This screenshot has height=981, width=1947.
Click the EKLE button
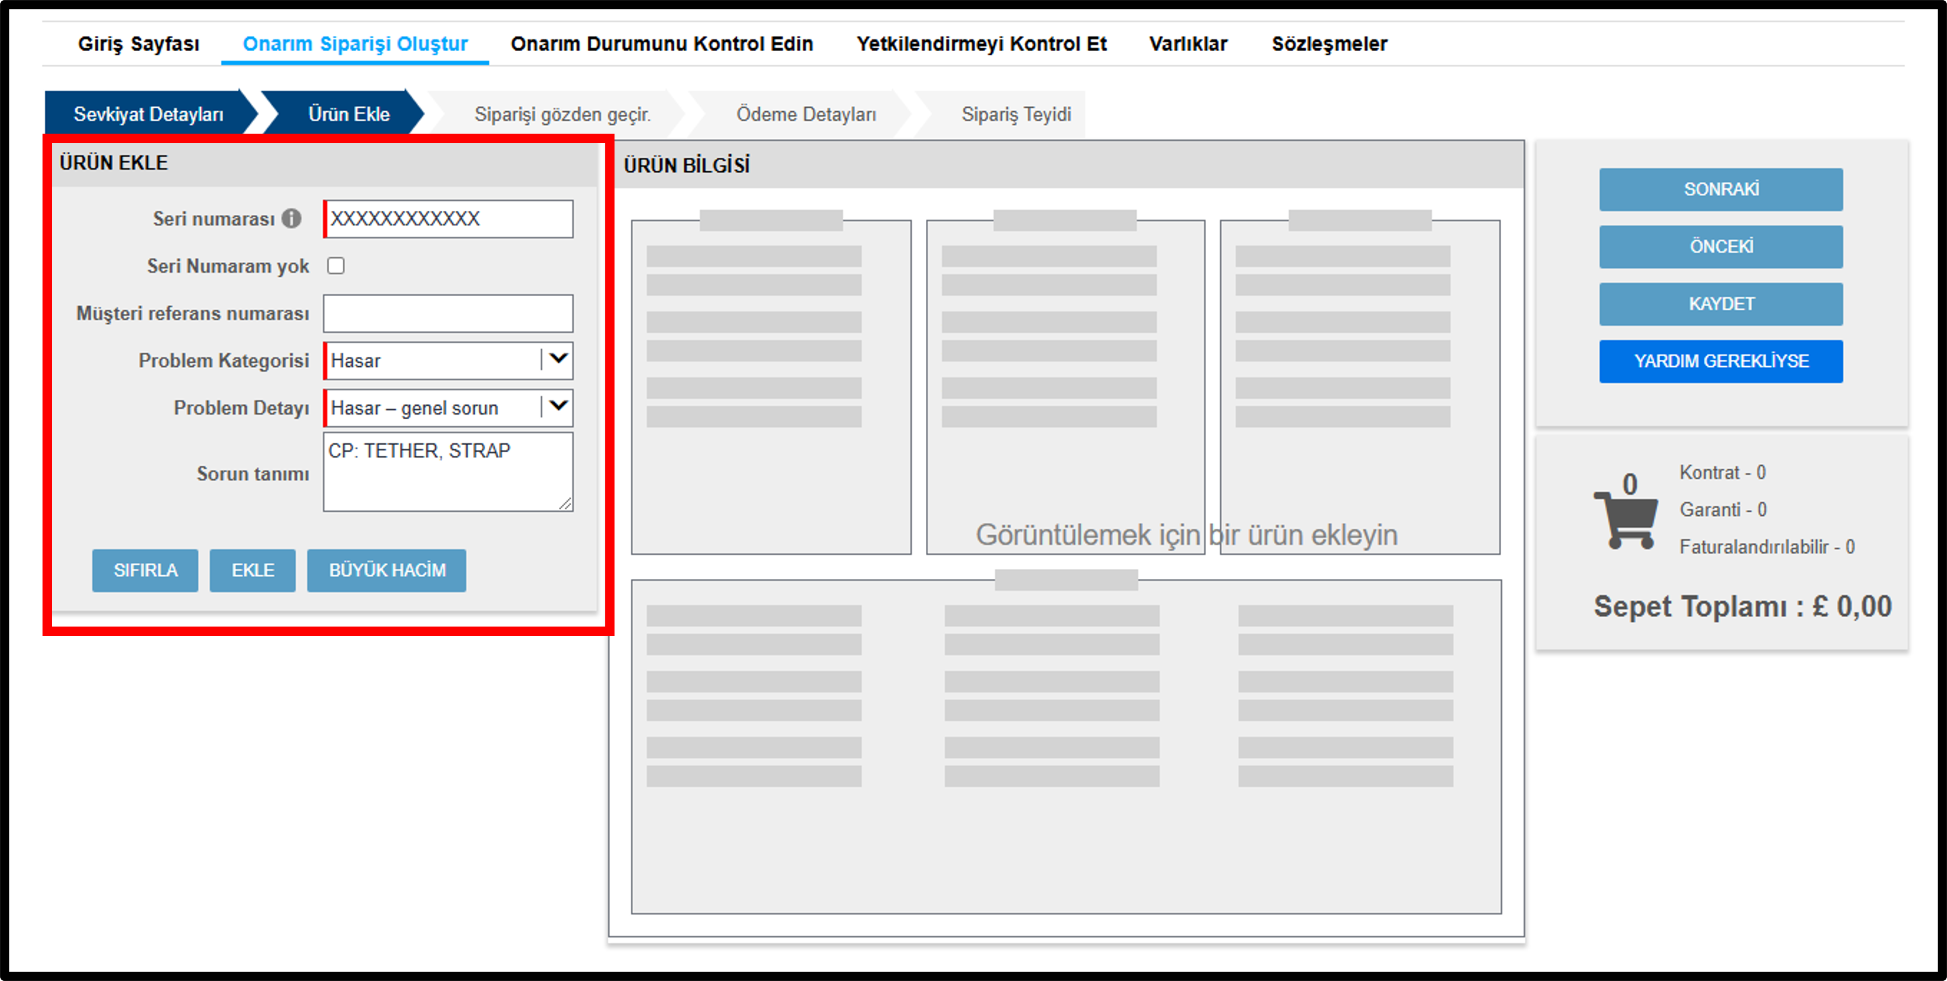(x=252, y=570)
